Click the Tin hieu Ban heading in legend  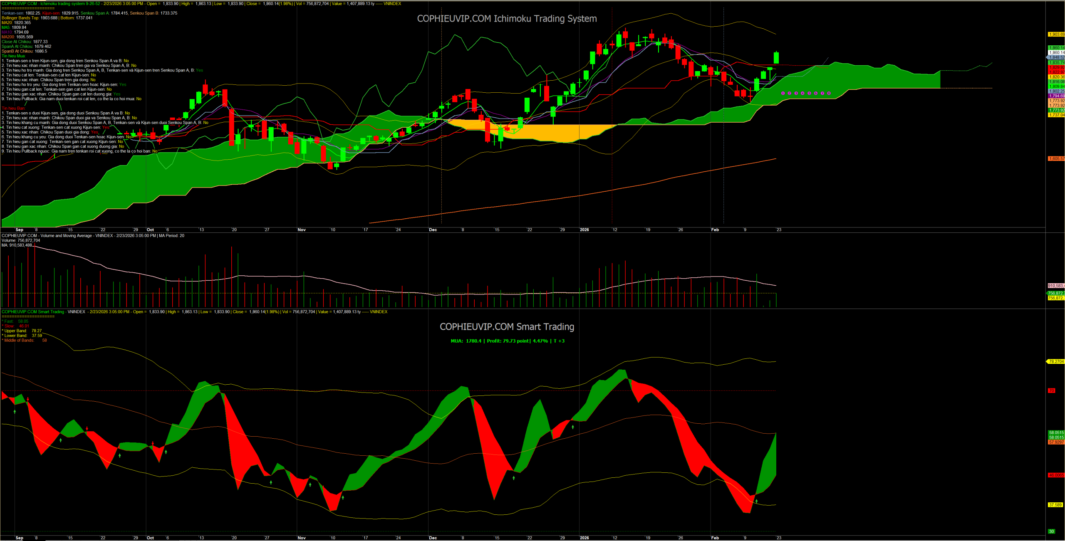tap(13, 108)
